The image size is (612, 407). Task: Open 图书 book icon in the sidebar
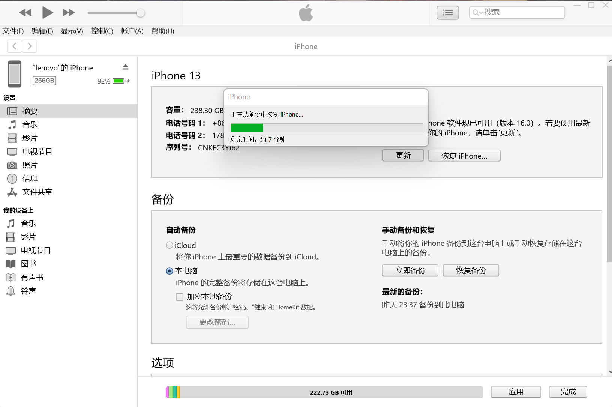[11, 264]
